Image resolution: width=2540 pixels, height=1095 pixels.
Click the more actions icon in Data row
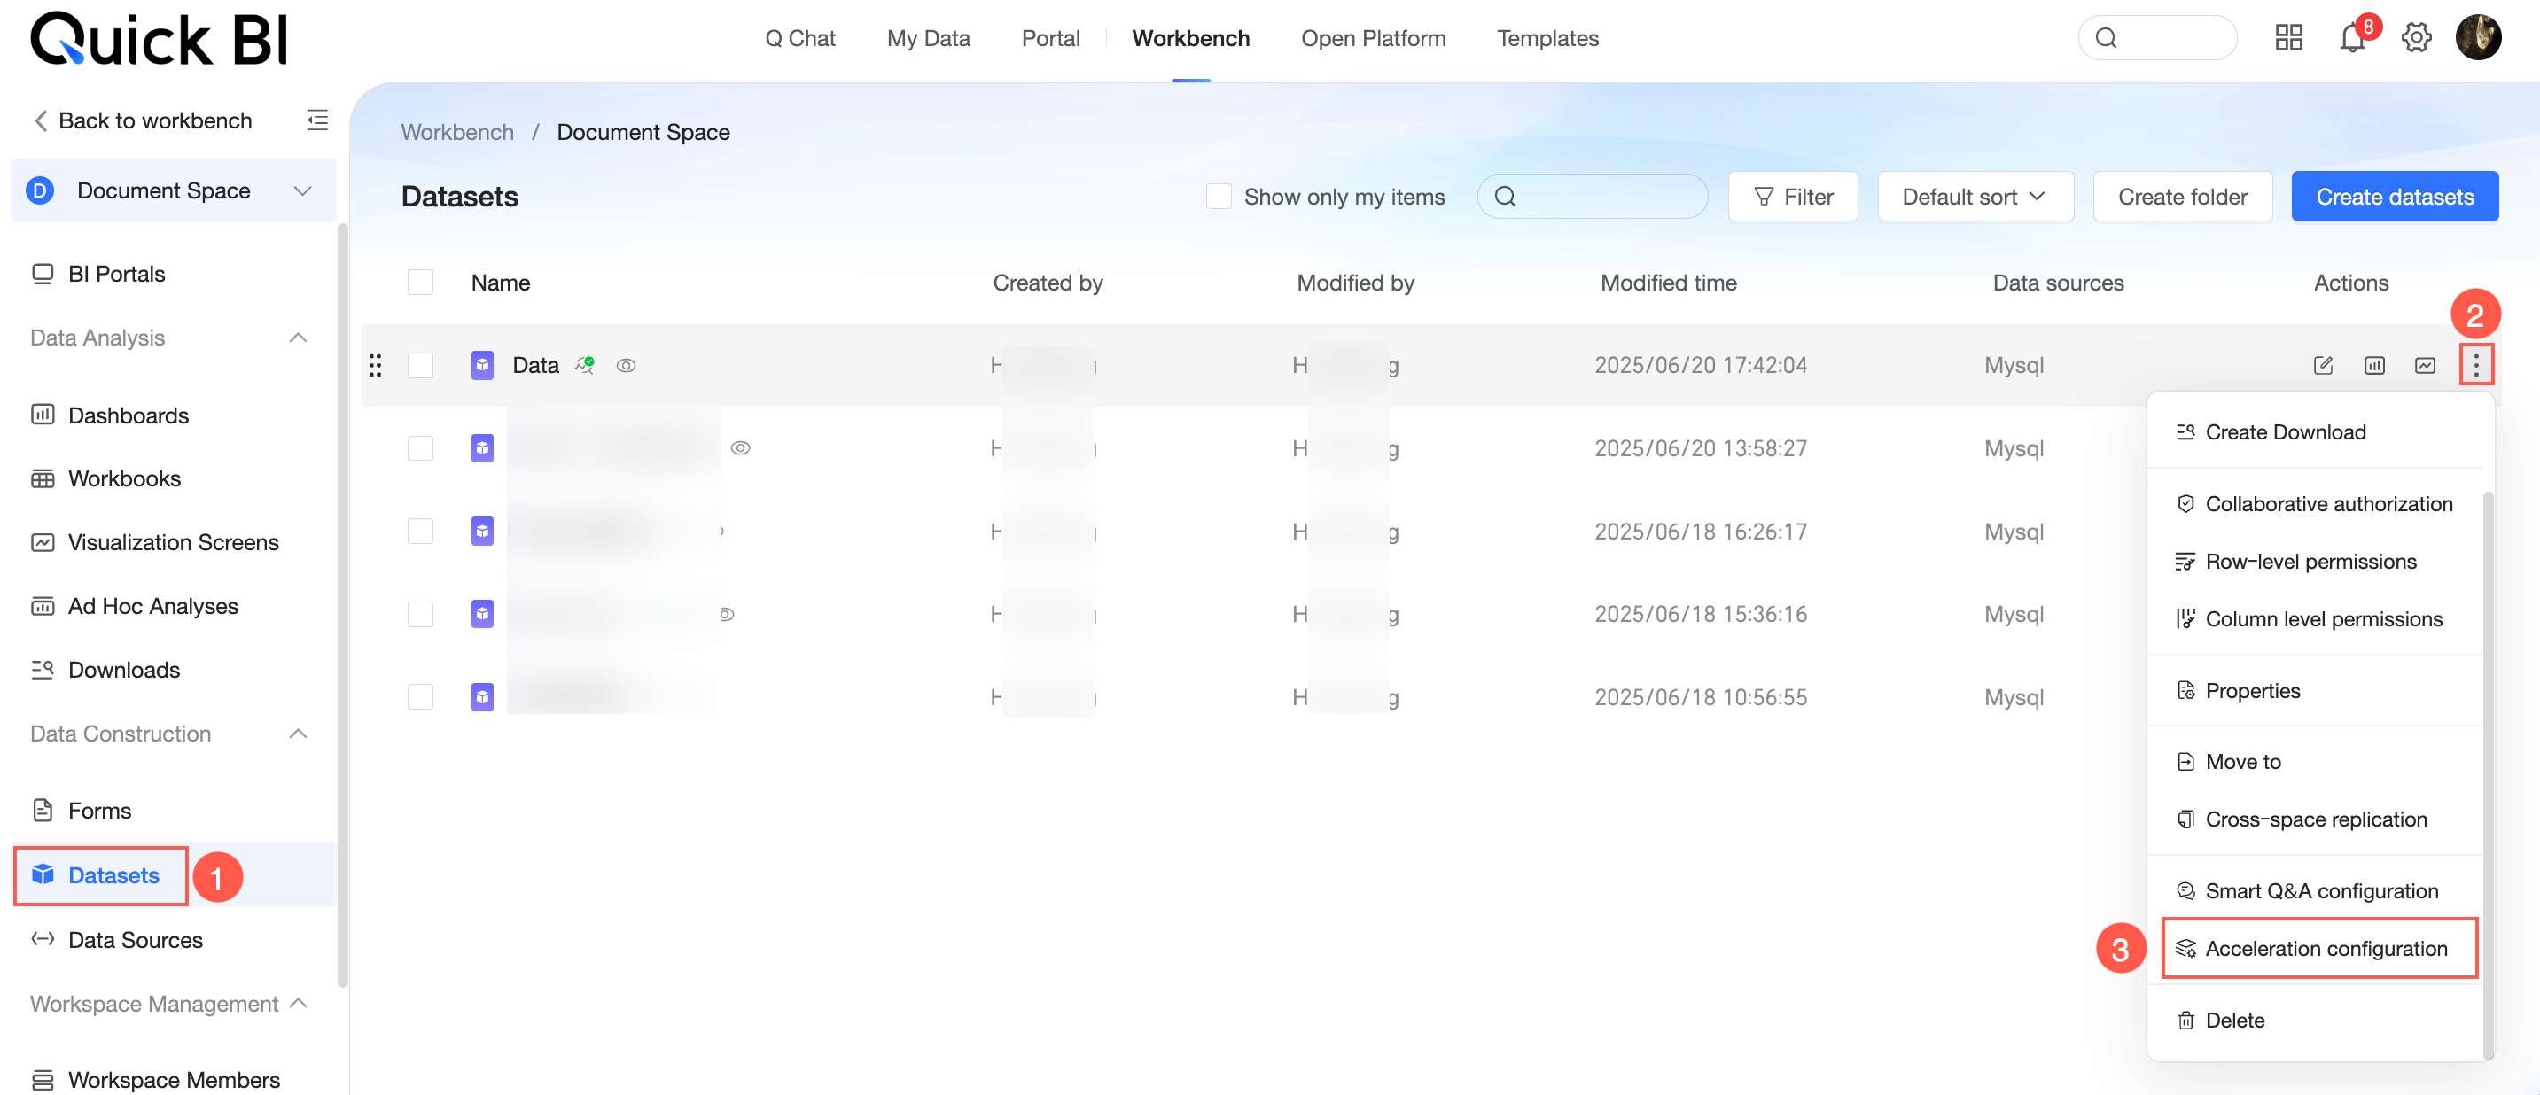(2475, 366)
